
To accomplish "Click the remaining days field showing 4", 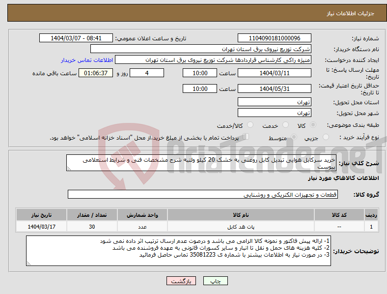I will click(147, 73).
